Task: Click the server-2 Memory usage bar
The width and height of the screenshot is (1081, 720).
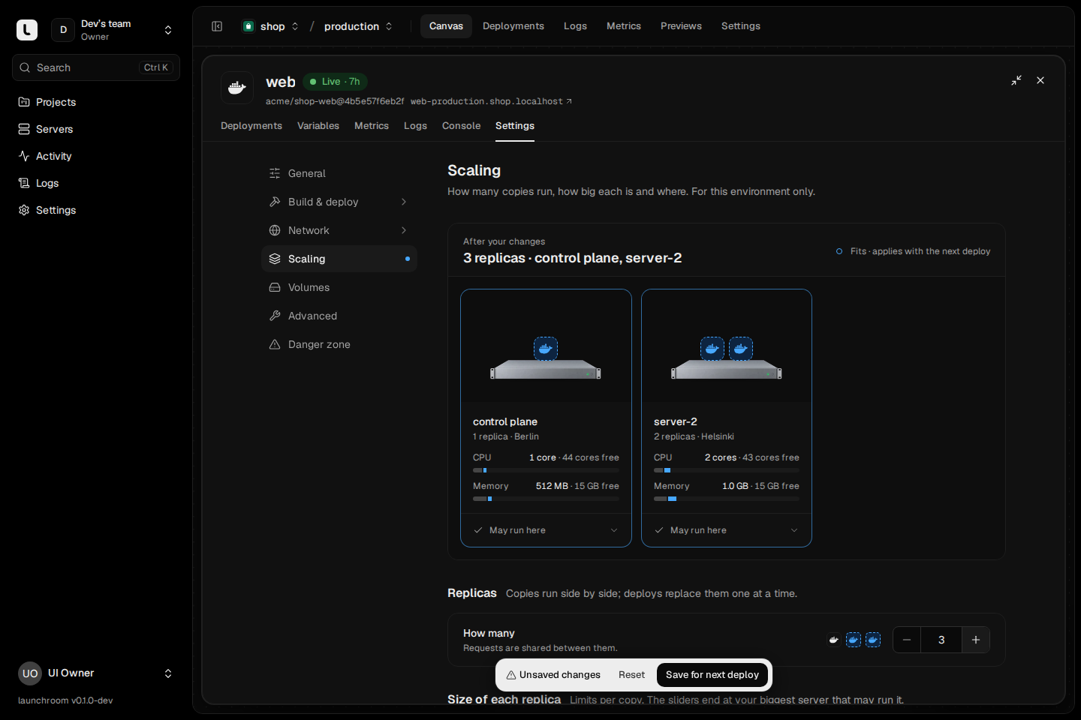Action: (727, 499)
